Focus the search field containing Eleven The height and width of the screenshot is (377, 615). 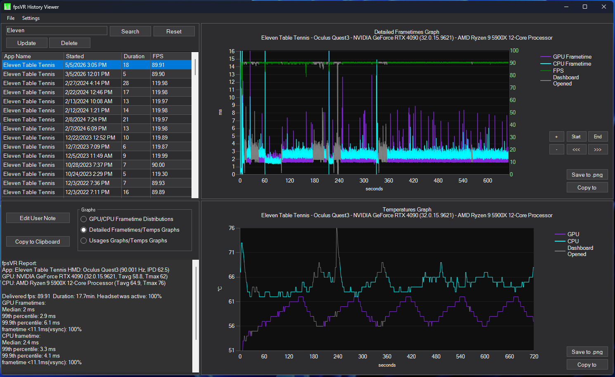point(57,31)
